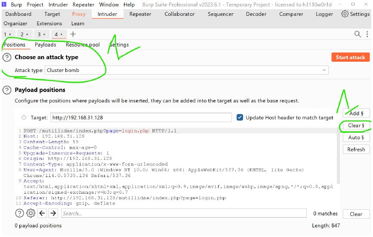Add a new Intruder tab with plus

[x=73, y=34]
